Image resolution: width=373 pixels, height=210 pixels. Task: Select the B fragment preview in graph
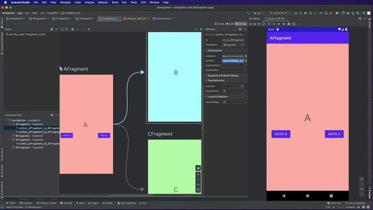point(175,77)
